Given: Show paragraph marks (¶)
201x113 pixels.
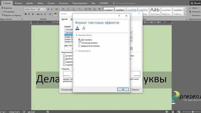Looking at the screenshot, I should click(x=100, y=9).
